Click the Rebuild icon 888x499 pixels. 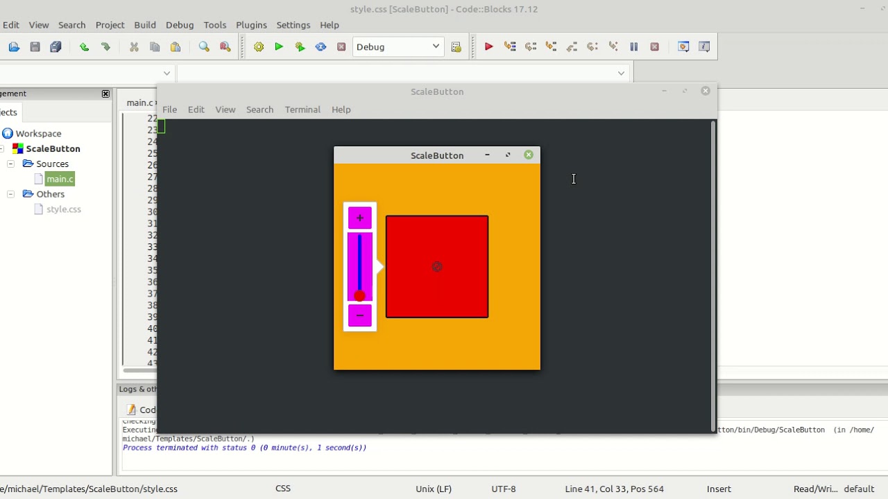[321, 47]
